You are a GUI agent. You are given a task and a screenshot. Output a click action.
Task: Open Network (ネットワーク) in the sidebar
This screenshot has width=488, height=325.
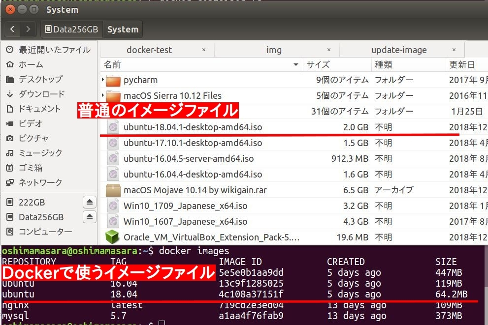(34, 182)
